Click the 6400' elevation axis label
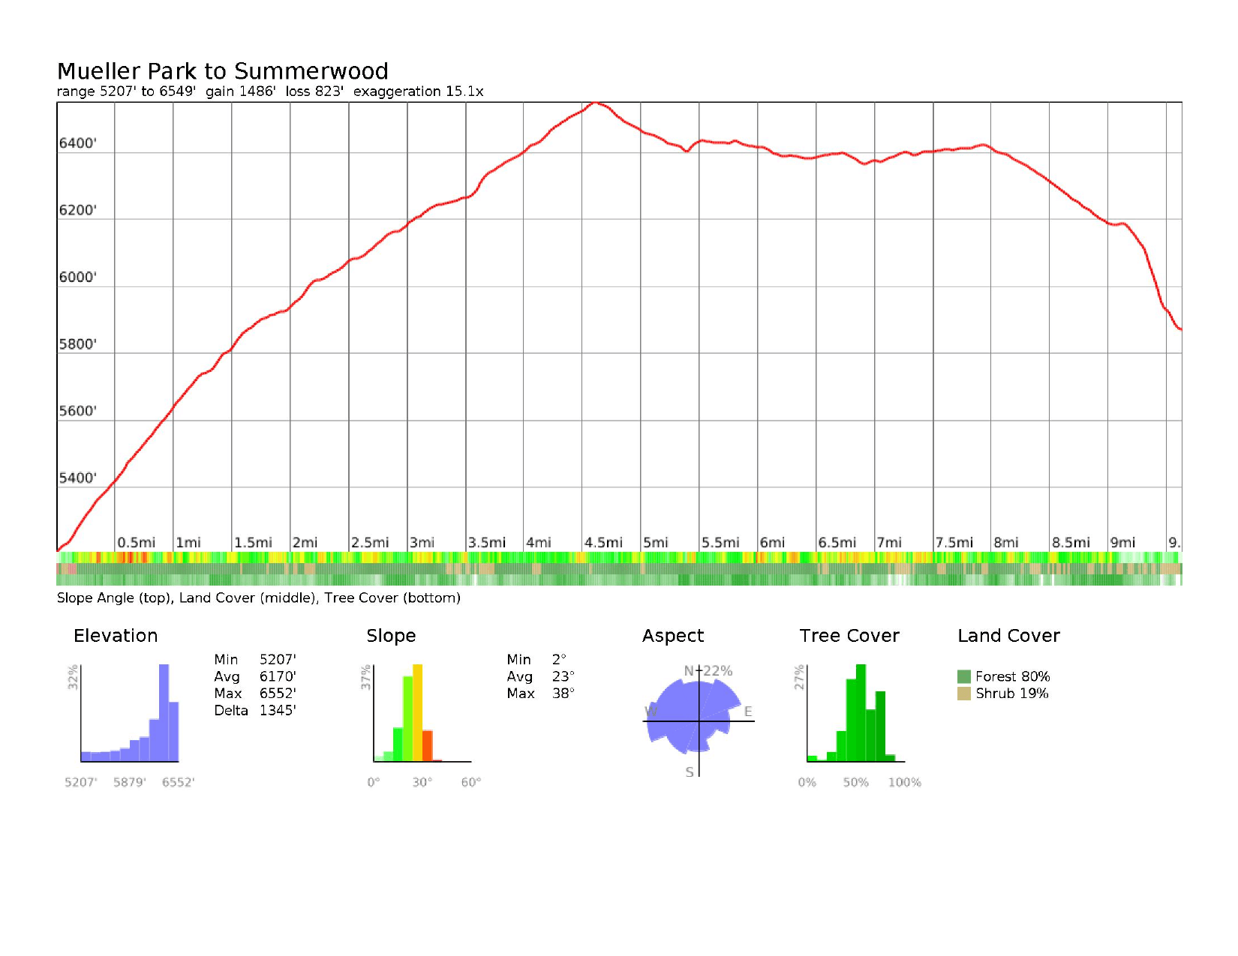 click(78, 143)
